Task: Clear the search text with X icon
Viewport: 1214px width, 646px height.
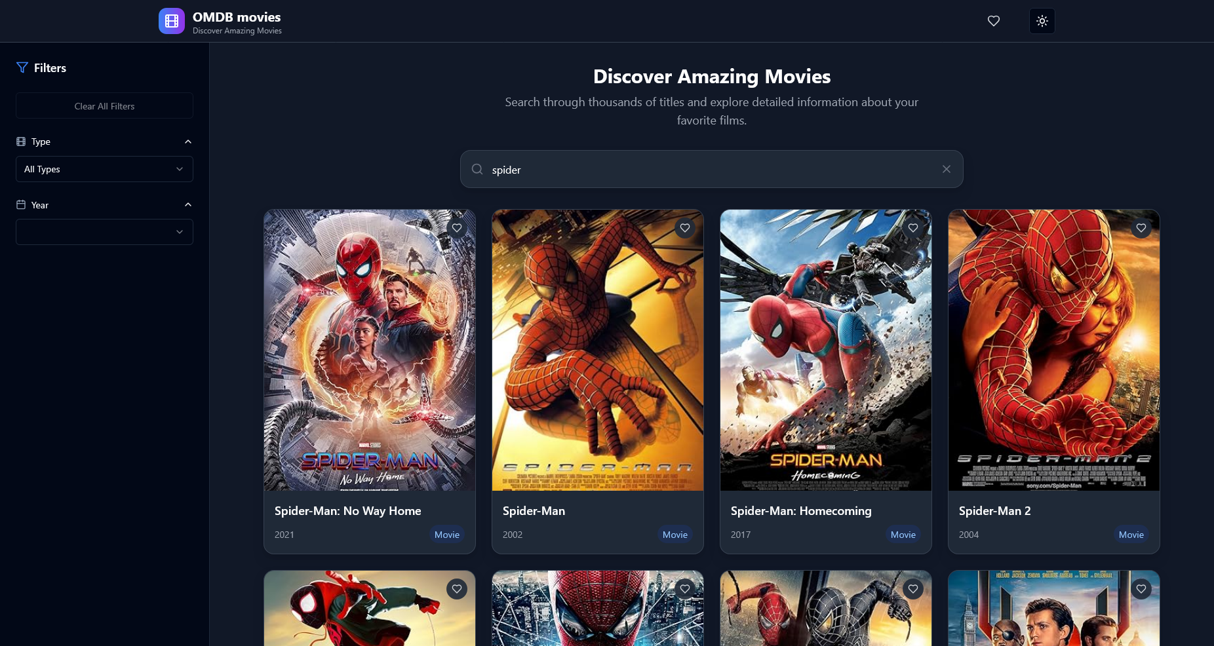Action: point(946,169)
